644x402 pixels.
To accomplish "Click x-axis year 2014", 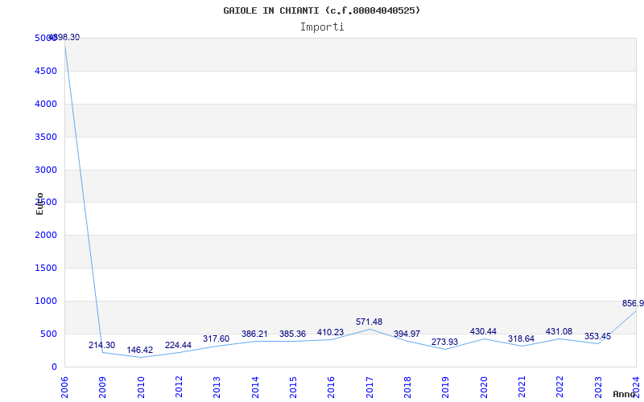I will [x=255, y=387].
